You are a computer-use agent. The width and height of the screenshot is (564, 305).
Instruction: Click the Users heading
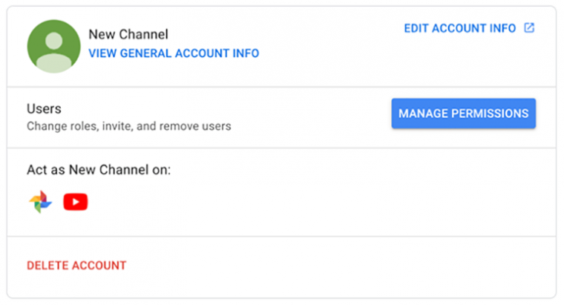(44, 108)
